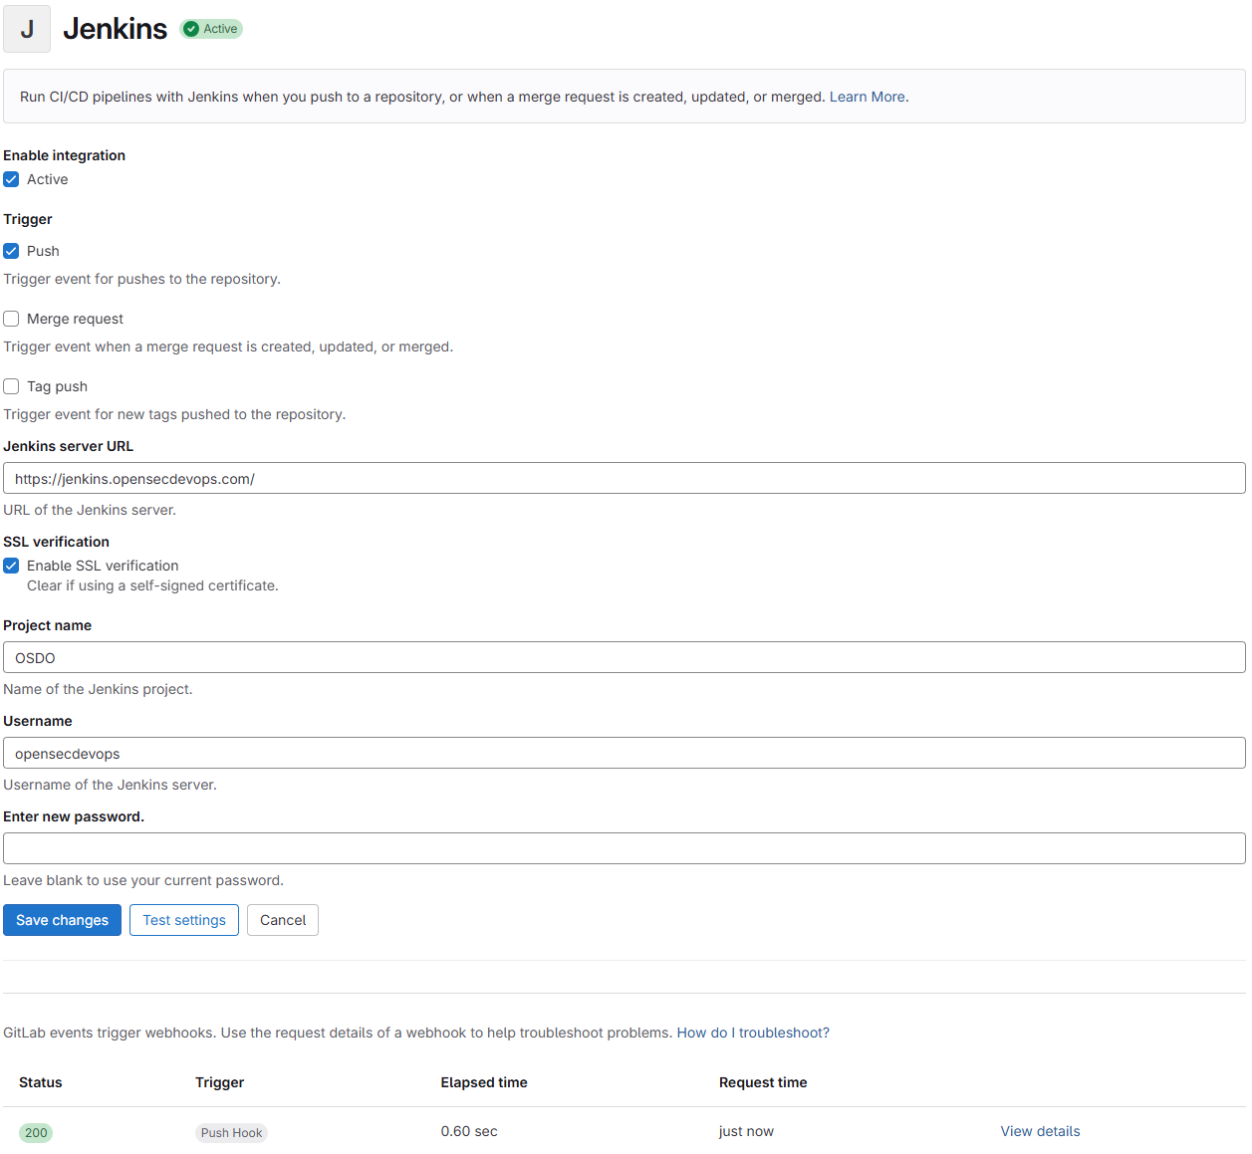This screenshot has height=1154, width=1252.
Task: Click the Jenkins server URL label
Action: 68,446
